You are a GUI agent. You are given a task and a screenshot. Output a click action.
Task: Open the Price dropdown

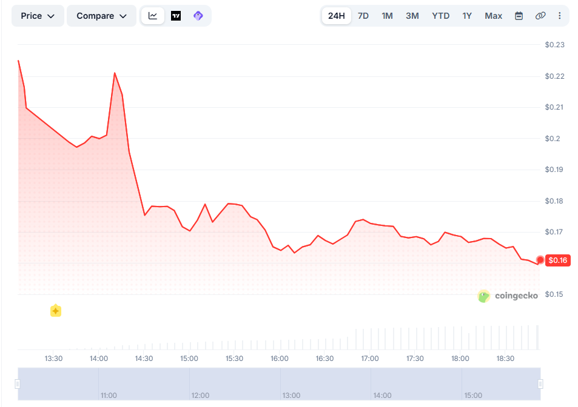tap(38, 16)
